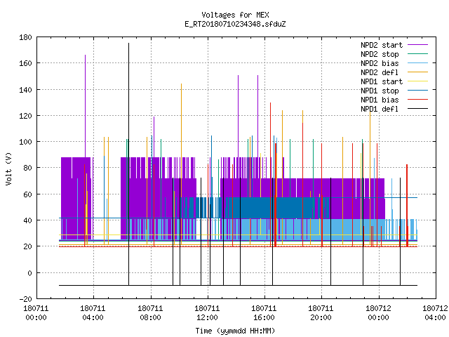Click the Time (yymmdd HH:MM) axis label
Image resolution: width=449 pixels, height=337 pixels.
coord(235,331)
